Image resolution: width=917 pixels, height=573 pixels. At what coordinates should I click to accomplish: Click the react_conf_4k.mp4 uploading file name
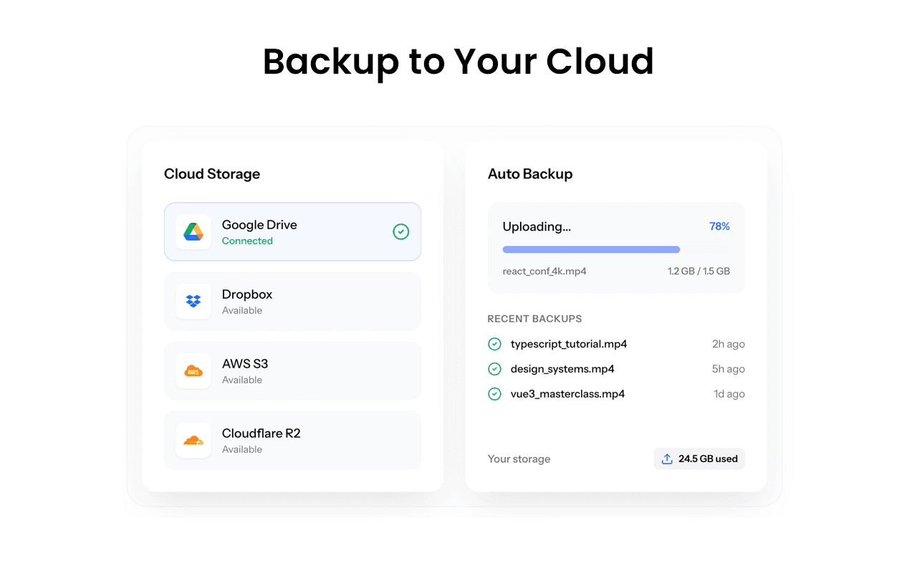[x=544, y=271]
